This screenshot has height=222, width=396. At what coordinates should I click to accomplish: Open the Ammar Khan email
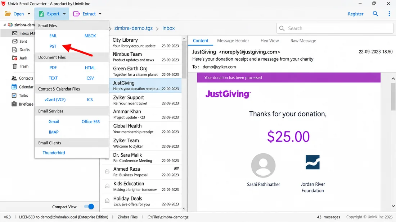[x=145, y=114]
